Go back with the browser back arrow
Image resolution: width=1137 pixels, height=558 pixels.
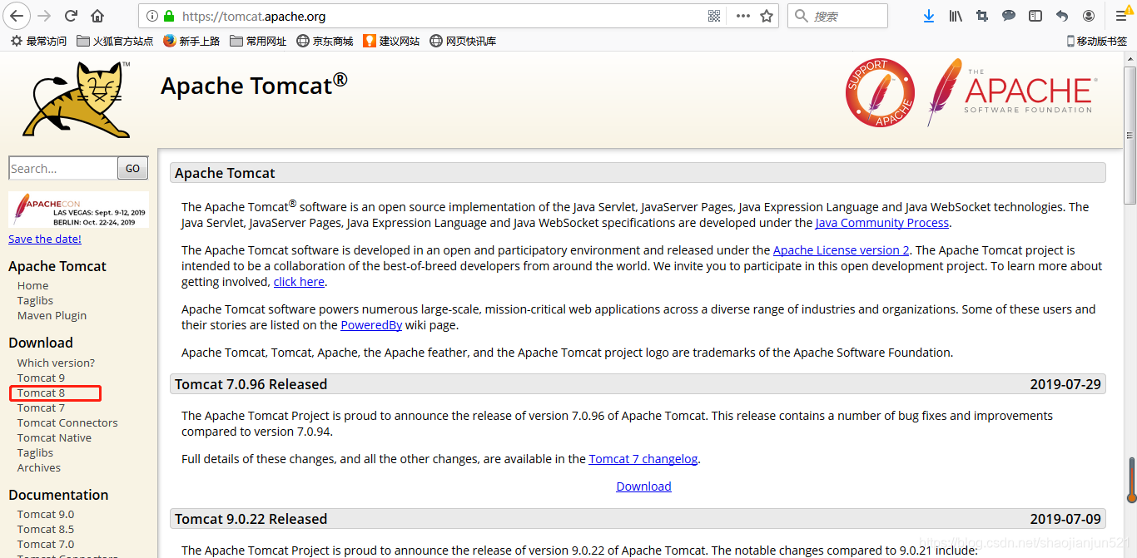[17, 16]
